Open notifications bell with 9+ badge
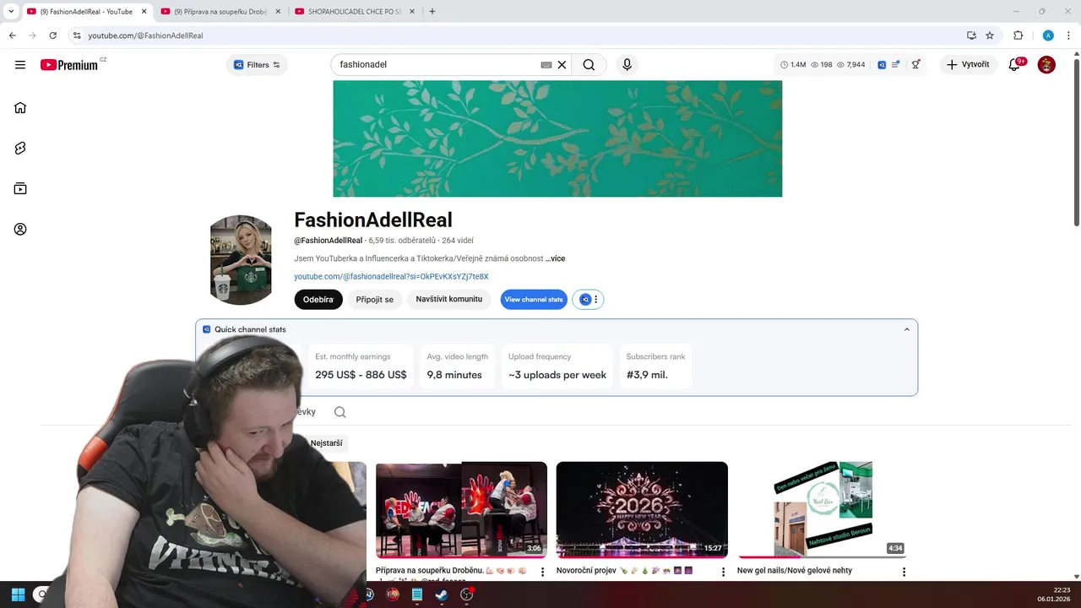The width and height of the screenshot is (1081, 608). pyautogui.click(x=1016, y=64)
